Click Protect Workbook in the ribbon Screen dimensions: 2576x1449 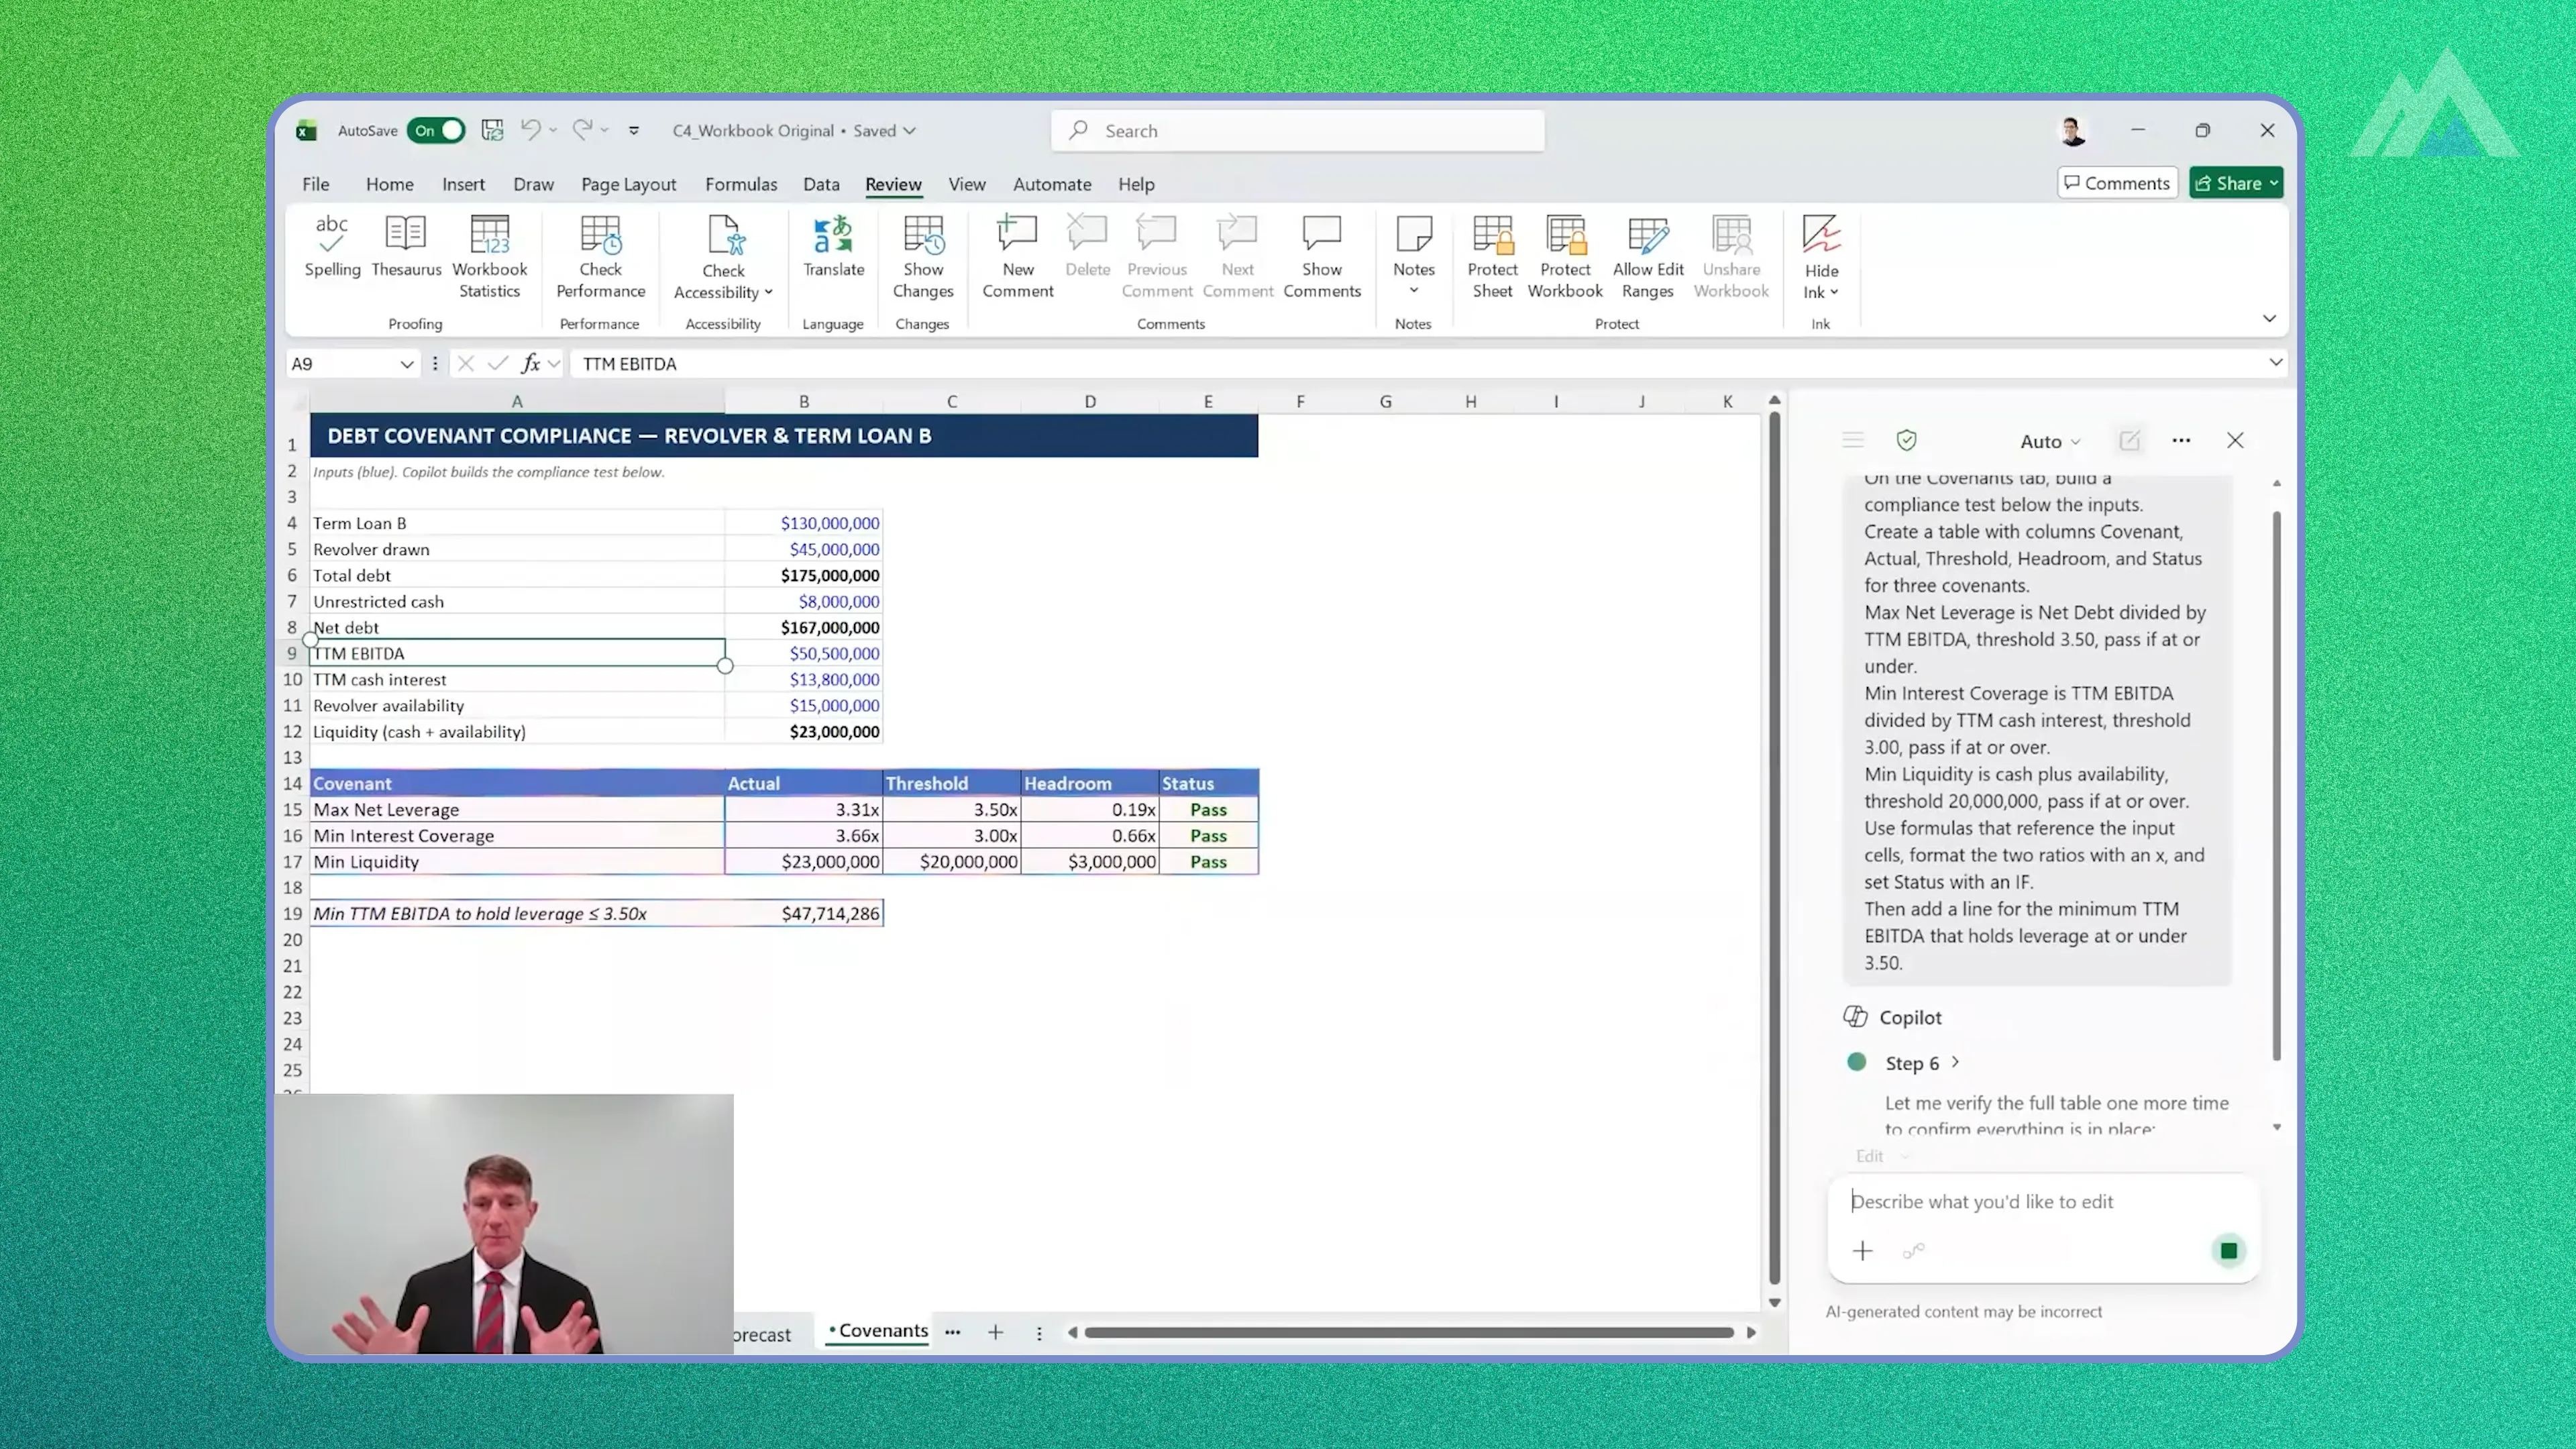pos(1565,257)
